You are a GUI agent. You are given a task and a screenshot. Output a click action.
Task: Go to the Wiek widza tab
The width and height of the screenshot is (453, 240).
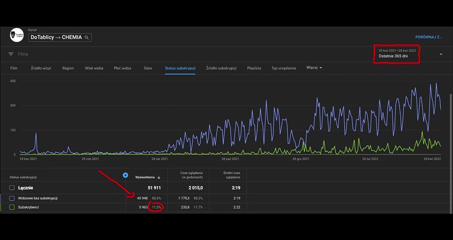[x=94, y=68]
